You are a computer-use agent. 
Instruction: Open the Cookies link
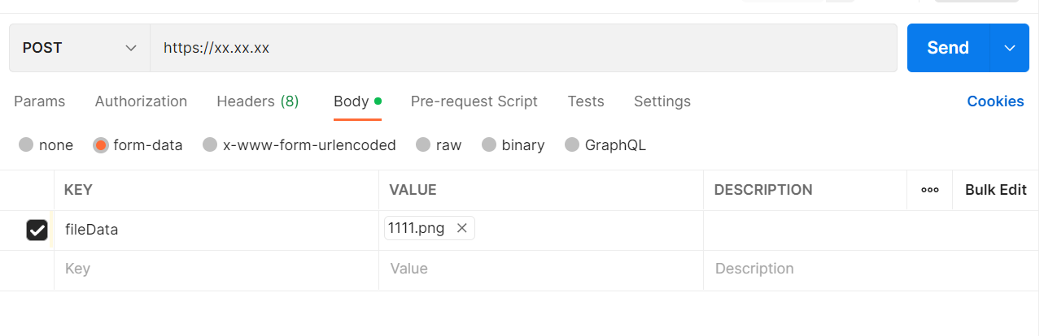[995, 101]
